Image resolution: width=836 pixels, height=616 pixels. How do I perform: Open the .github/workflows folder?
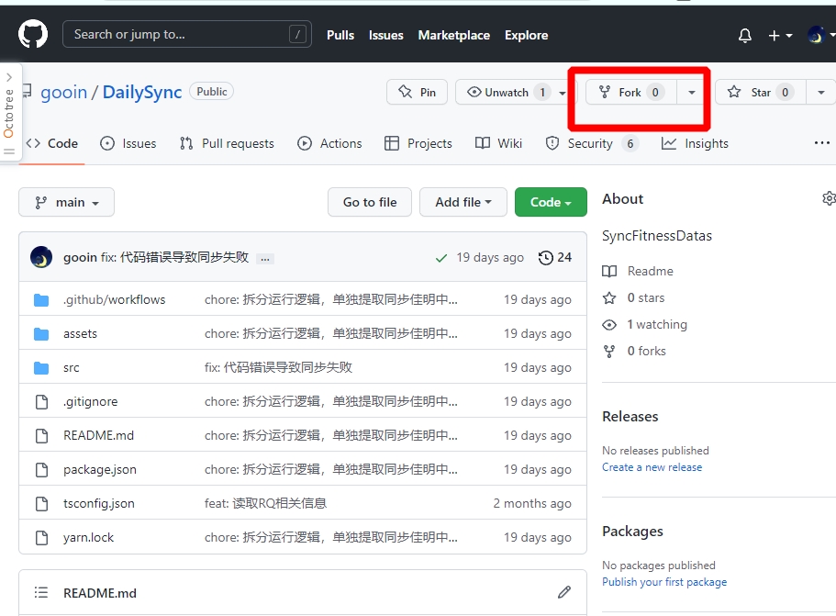pos(114,299)
